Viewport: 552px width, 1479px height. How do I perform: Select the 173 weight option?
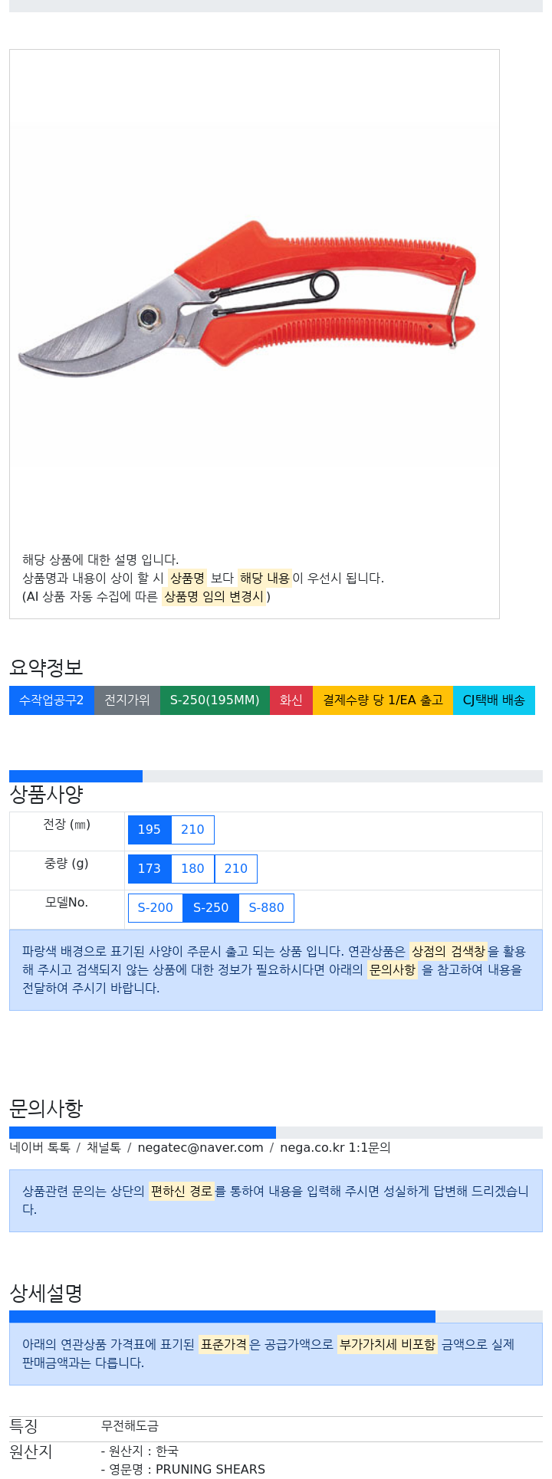point(149,869)
